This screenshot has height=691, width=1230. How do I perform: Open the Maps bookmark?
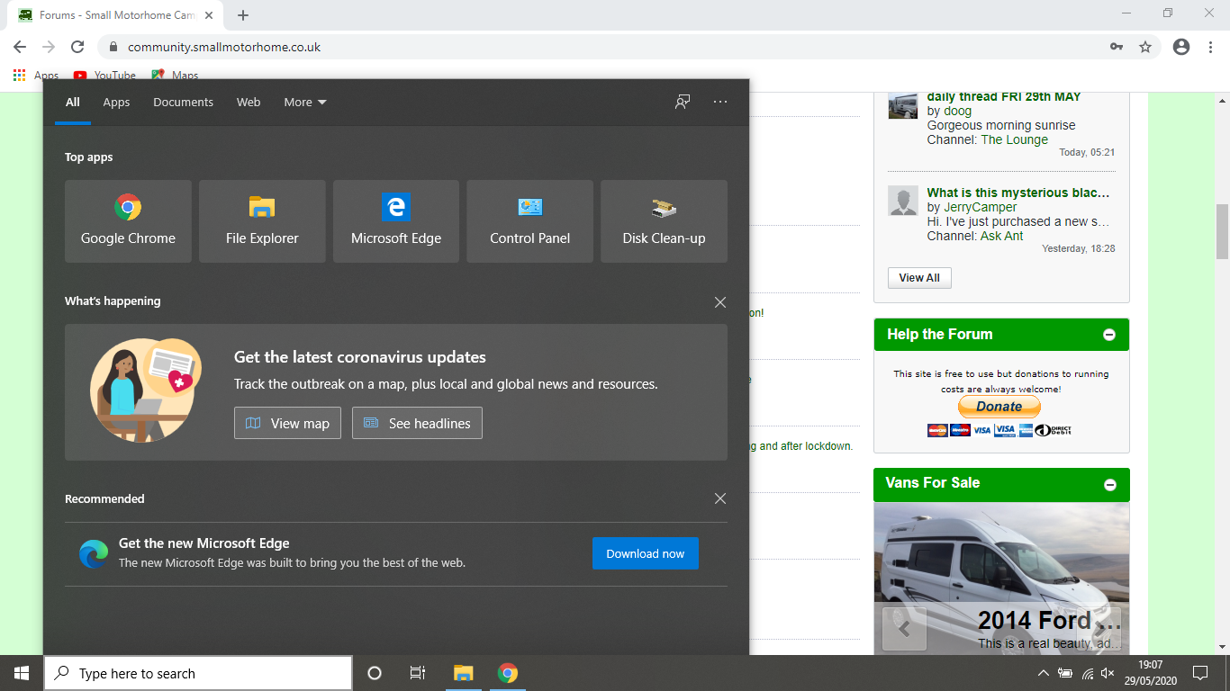pyautogui.click(x=176, y=76)
